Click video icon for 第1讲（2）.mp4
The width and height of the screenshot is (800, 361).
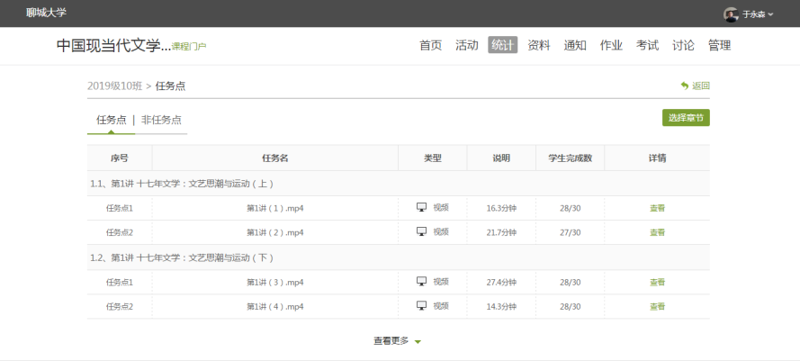point(421,231)
